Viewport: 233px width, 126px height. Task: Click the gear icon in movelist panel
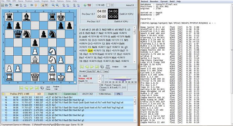coord(102,66)
